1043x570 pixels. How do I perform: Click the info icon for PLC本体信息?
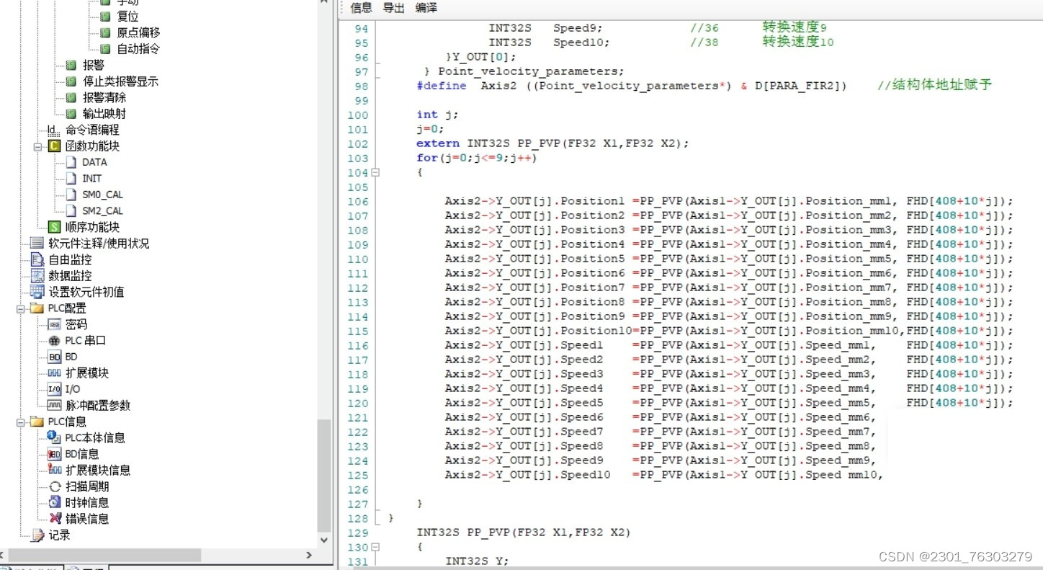pyautogui.click(x=54, y=437)
